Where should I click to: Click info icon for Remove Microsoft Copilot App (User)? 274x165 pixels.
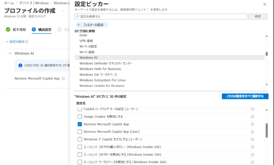coord(253,132)
